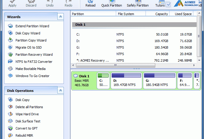Image resolution: width=204 pixels, height=139 pixels.
Task: Click the Migrate OS to SSD icon
Action: point(10,47)
